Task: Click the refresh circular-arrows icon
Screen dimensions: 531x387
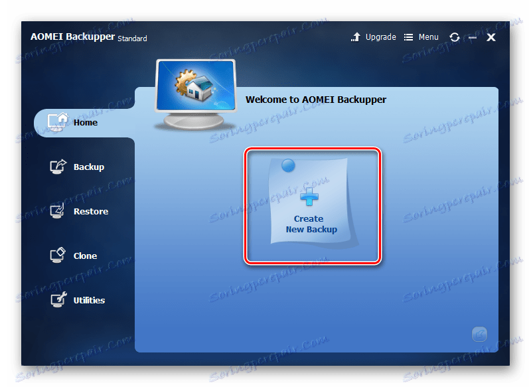Action: [455, 37]
